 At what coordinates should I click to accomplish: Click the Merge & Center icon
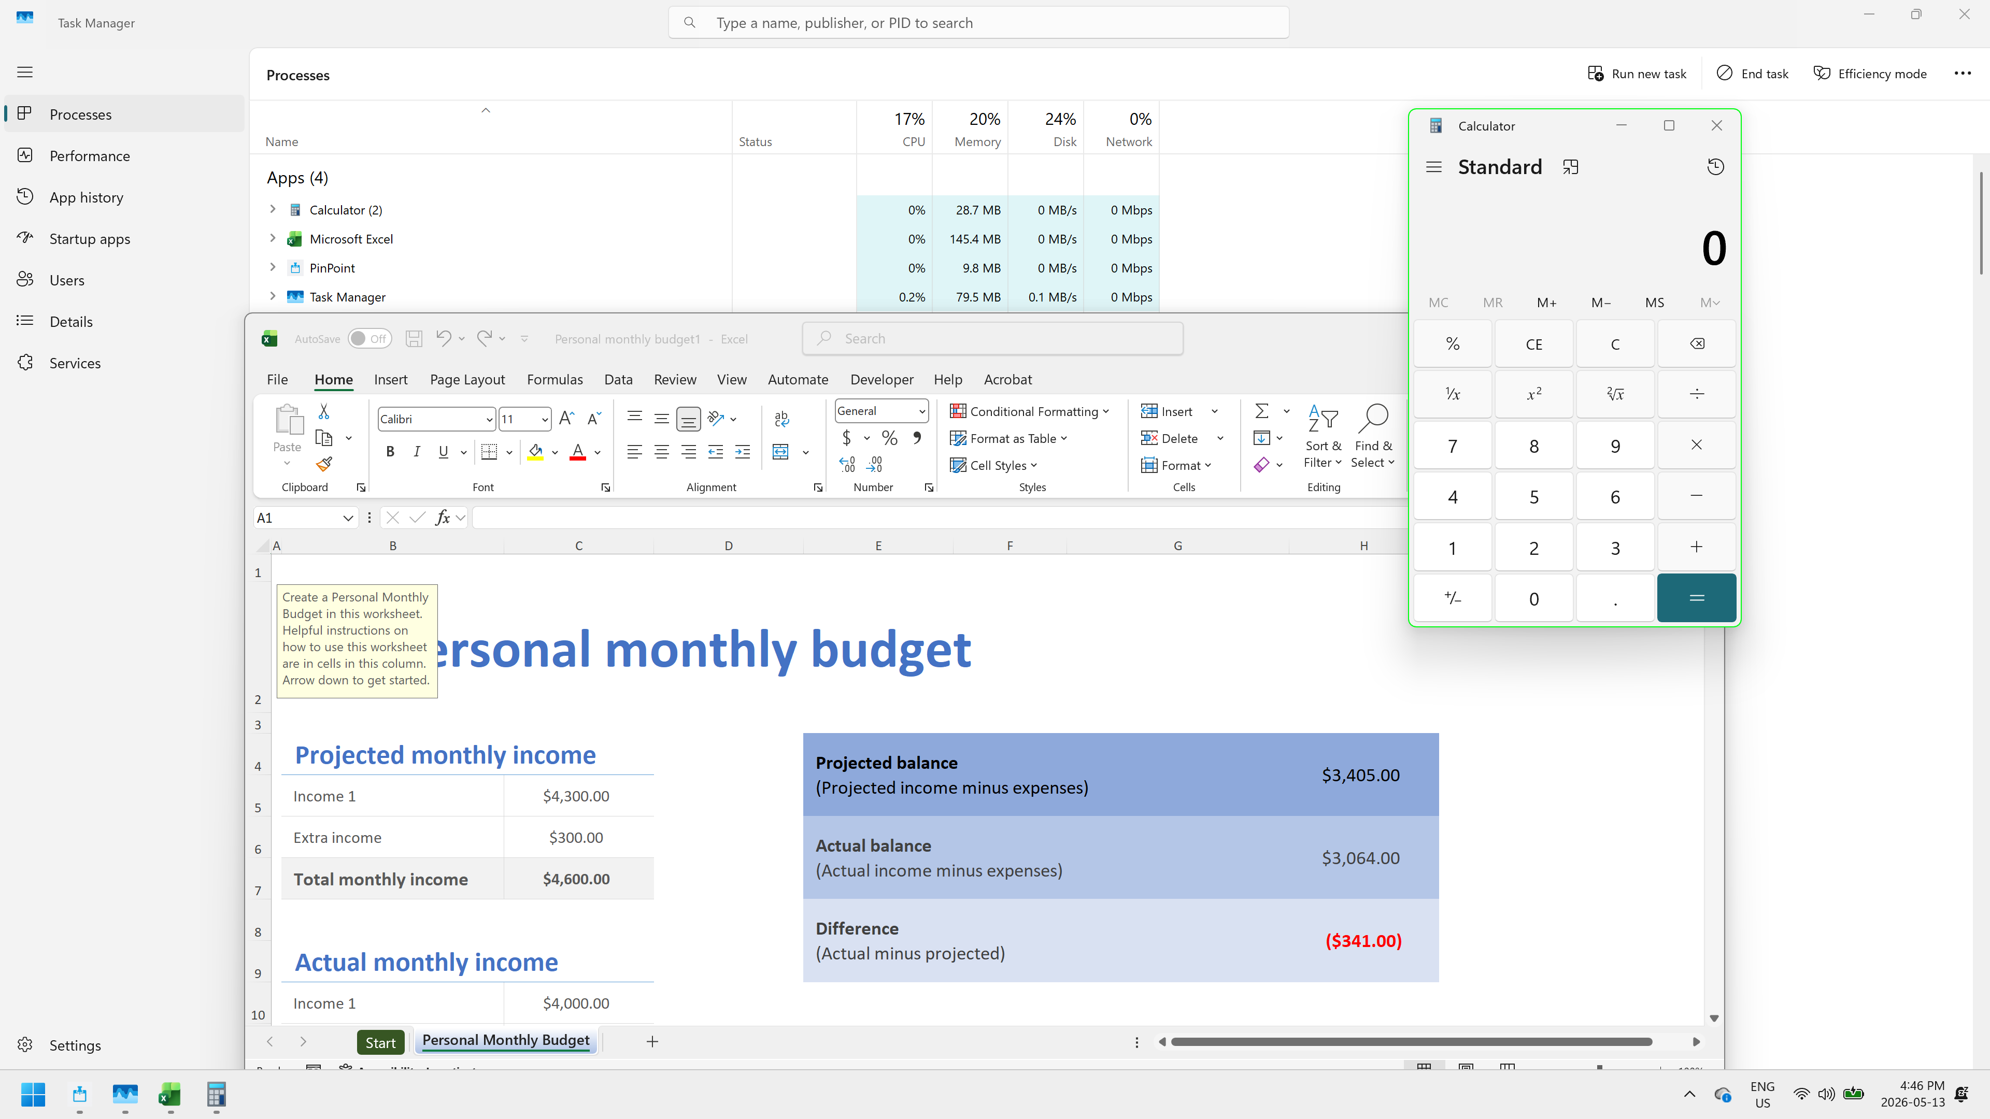click(x=781, y=452)
